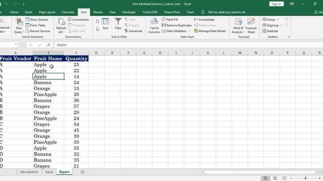This screenshot has width=323, height=181.
Task: Switch to Page Layout tab
Action: (x=47, y=12)
